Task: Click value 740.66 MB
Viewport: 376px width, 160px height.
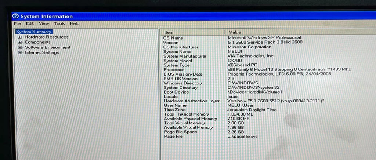Action: point(238,119)
